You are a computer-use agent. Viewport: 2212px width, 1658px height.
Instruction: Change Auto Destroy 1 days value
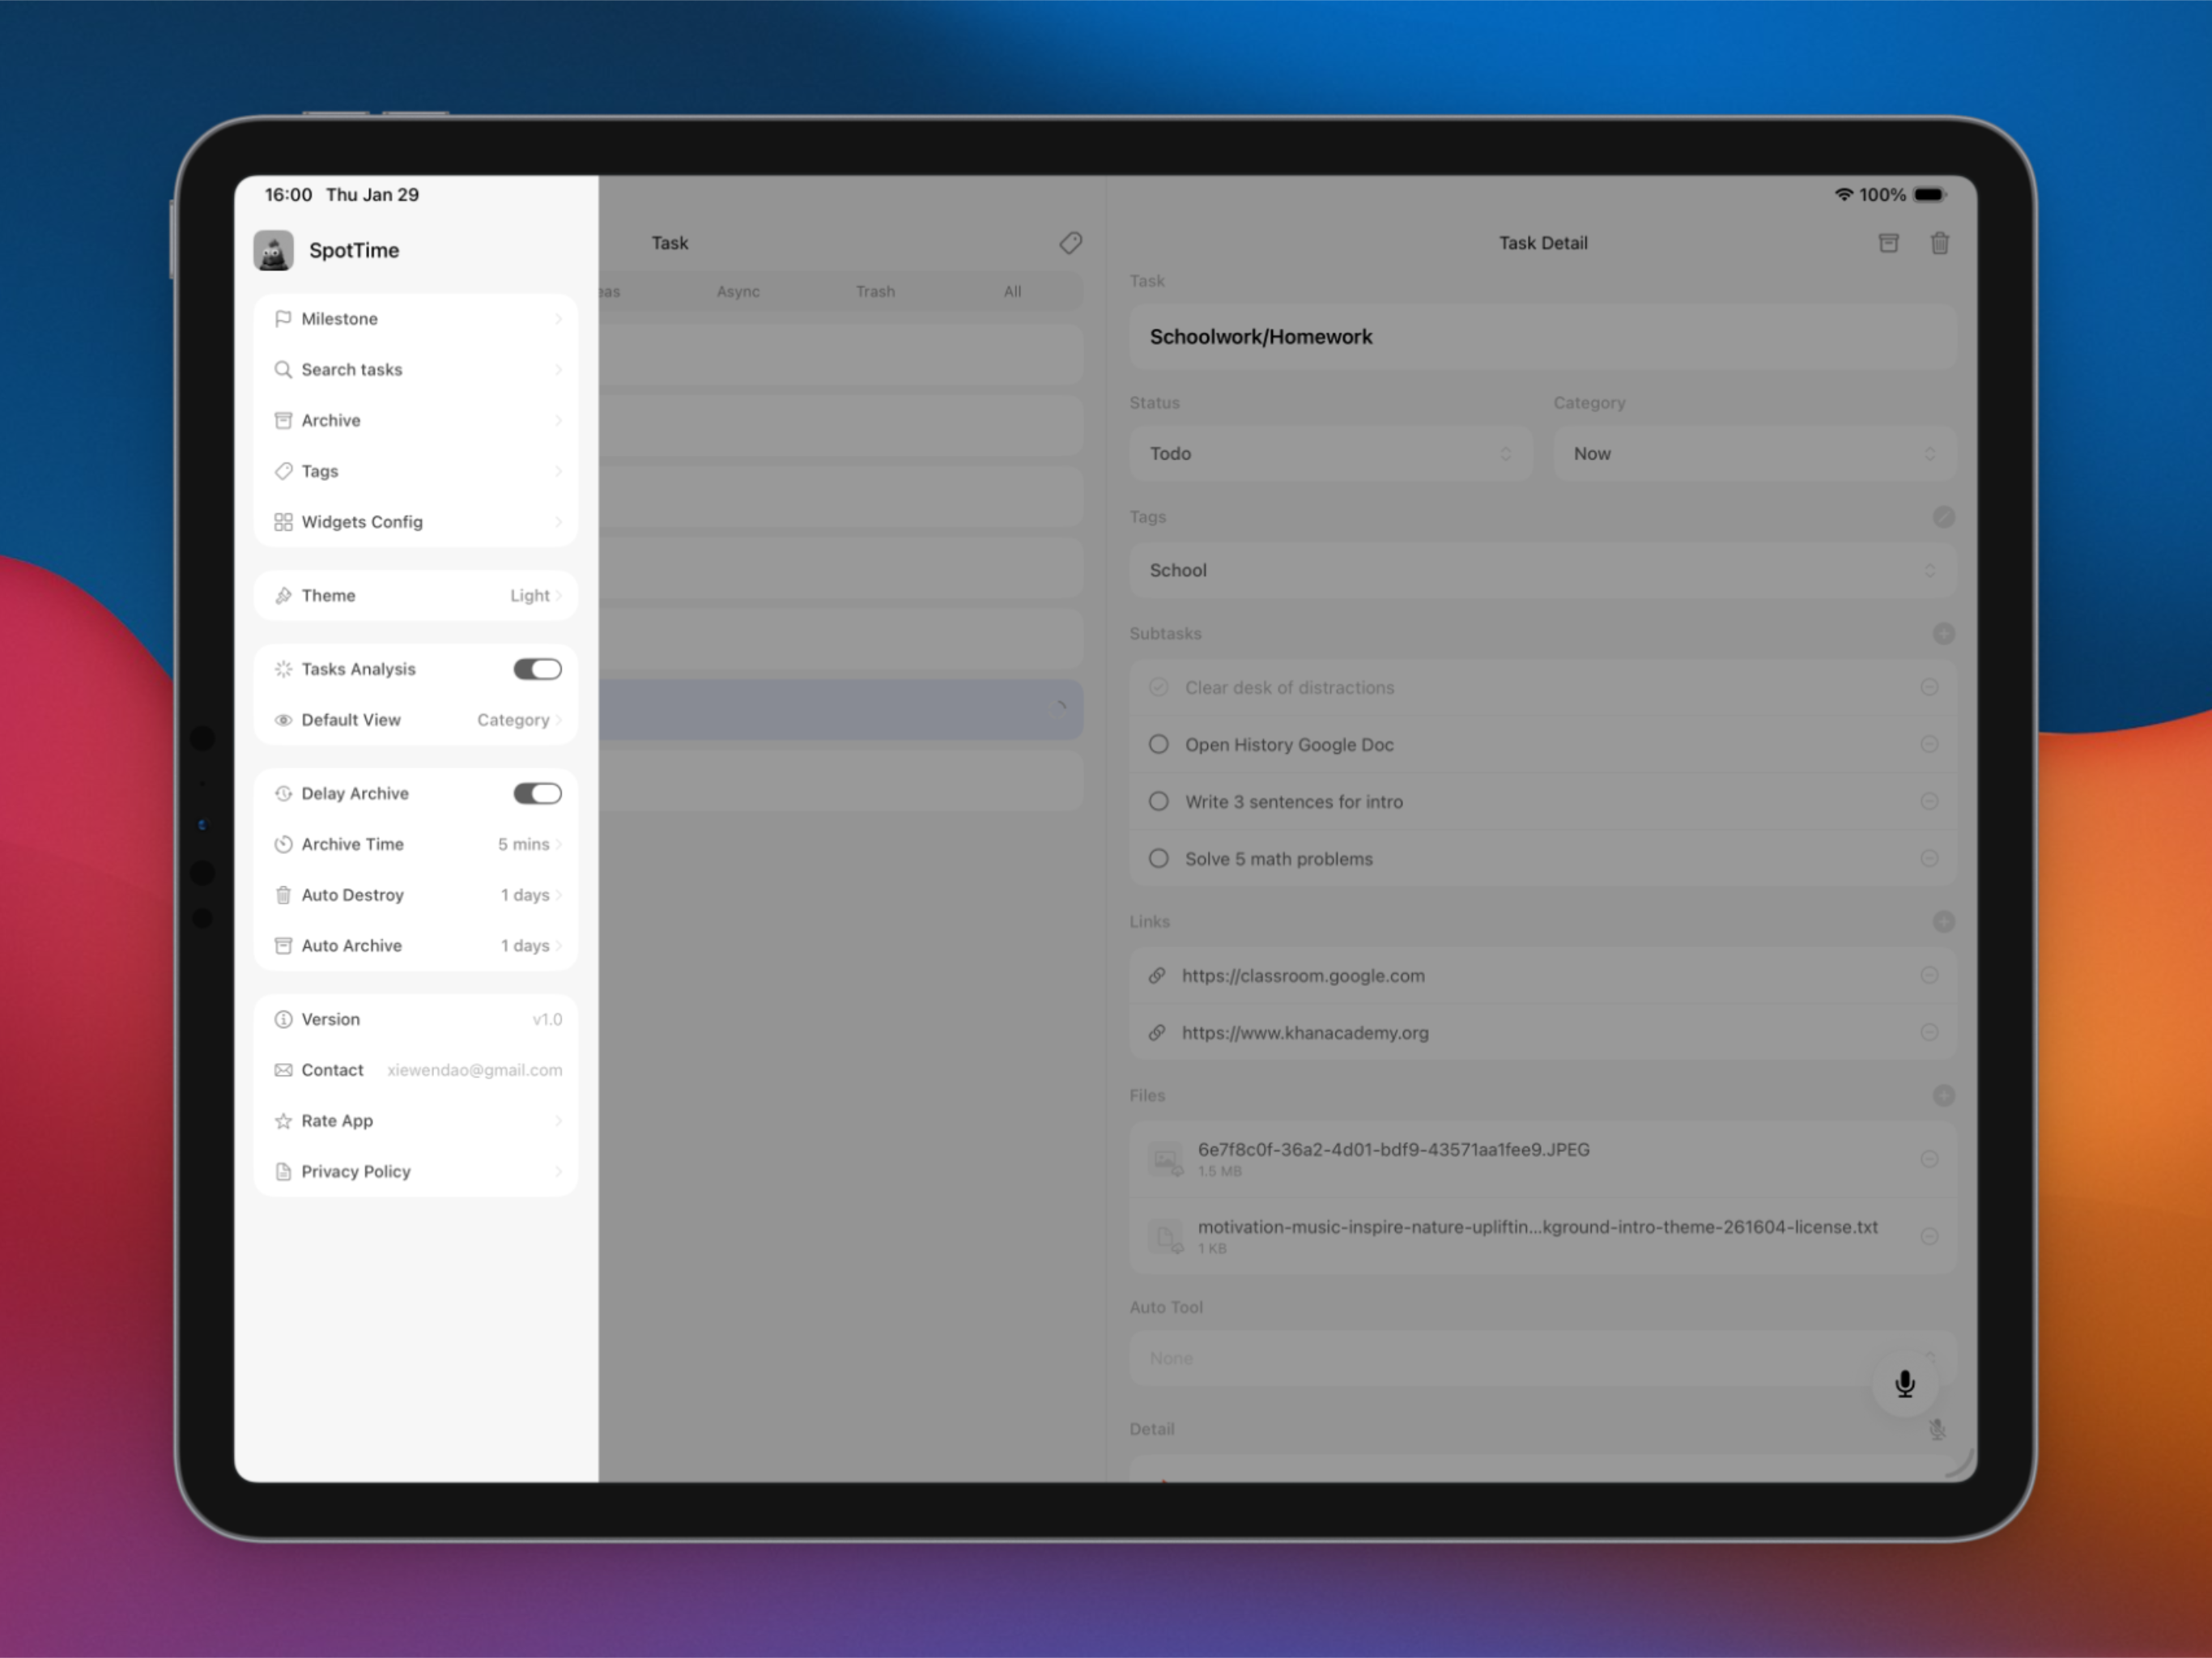tap(531, 895)
